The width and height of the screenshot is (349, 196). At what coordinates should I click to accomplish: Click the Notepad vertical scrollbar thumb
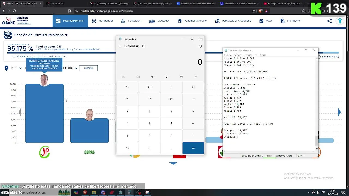(x=317, y=140)
